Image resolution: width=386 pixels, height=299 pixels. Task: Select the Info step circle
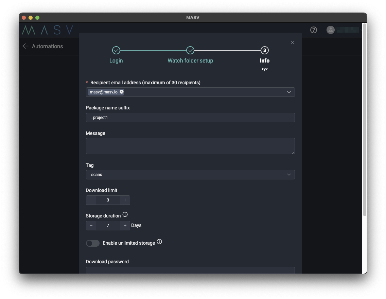[265, 50]
